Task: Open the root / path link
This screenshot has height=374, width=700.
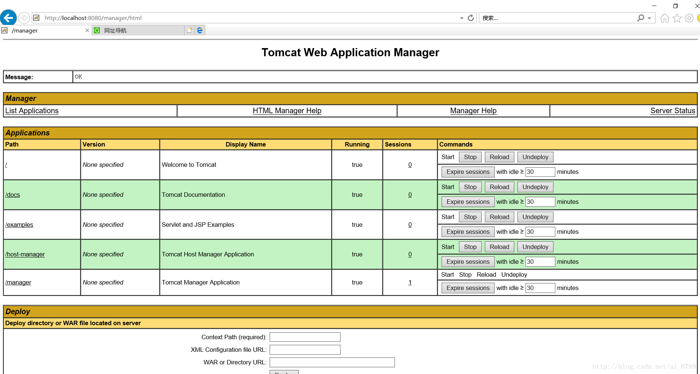Action: tap(6, 165)
